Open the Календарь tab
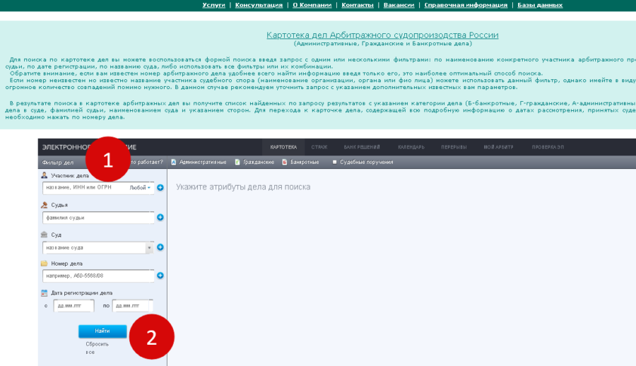The image size is (636, 366). (x=411, y=147)
